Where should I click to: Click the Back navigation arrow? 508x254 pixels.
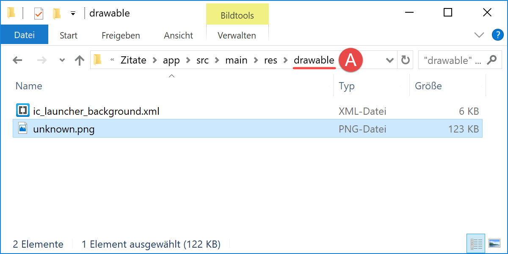point(17,60)
